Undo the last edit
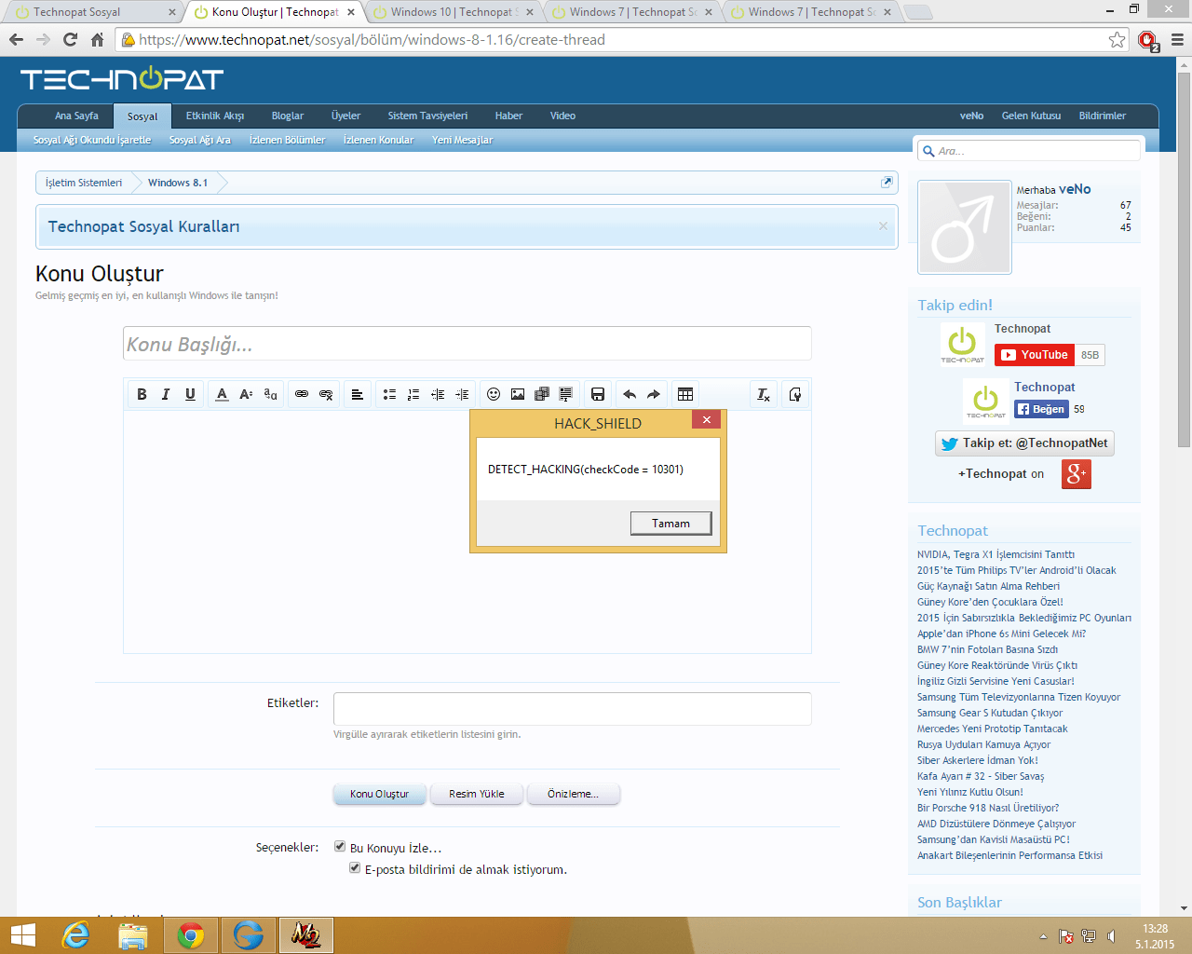 pyautogui.click(x=630, y=394)
